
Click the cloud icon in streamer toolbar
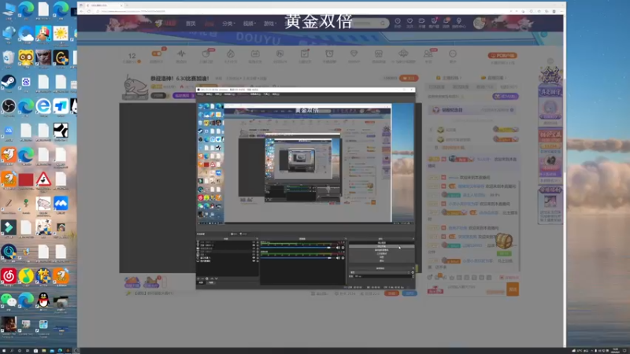(x=403, y=53)
